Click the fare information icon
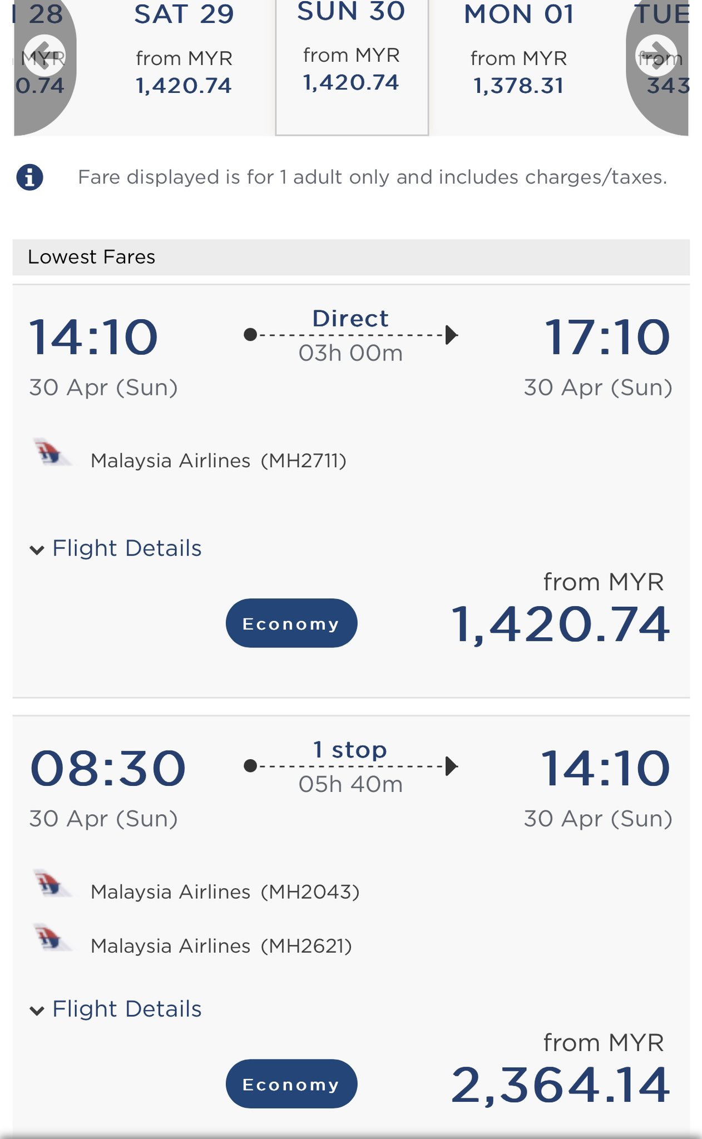Screen dimensions: 702x1139 click(30, 177)
